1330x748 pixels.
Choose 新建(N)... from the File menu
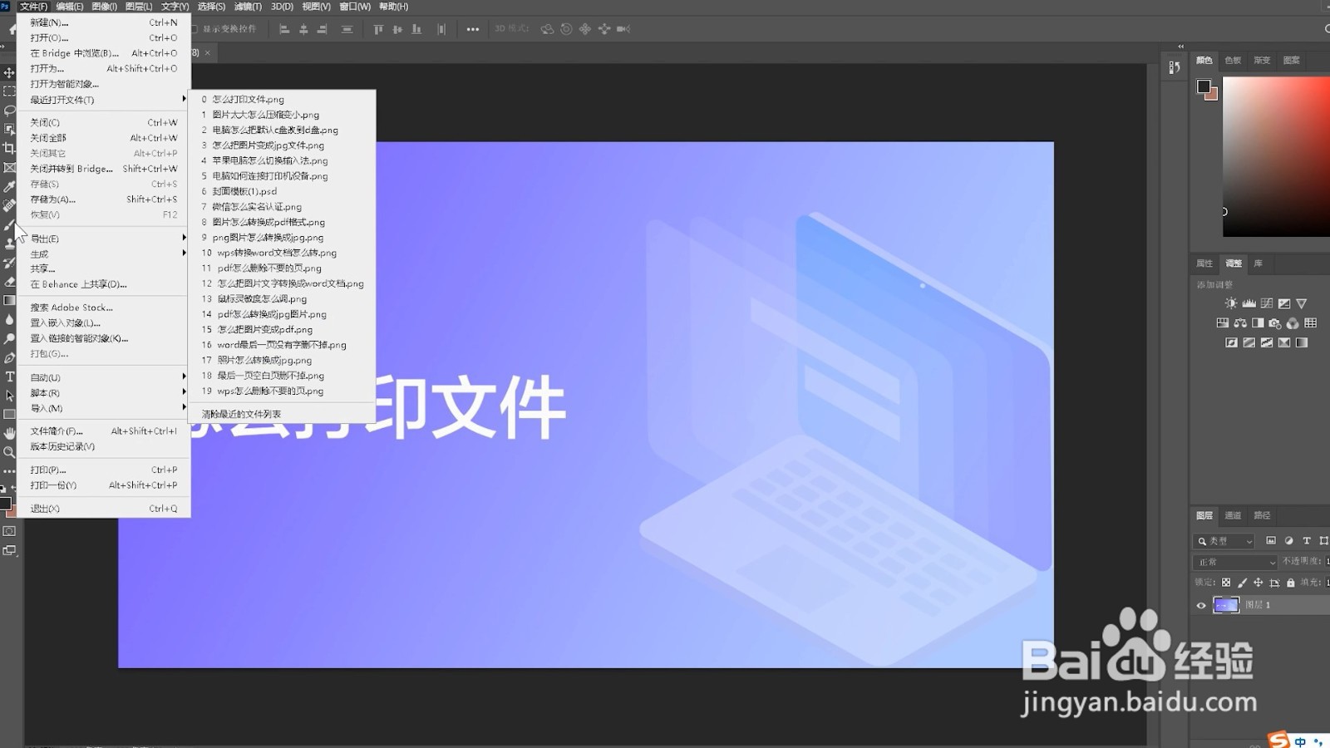pos(103,22)
